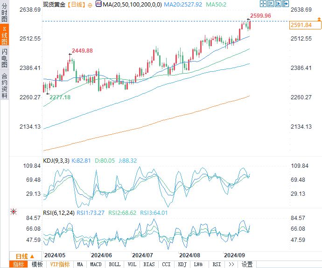The height and width of the screenshot is (268, 322).
Task: Switch to the 模板 bottom tab
Action: (x=37, y=264)
